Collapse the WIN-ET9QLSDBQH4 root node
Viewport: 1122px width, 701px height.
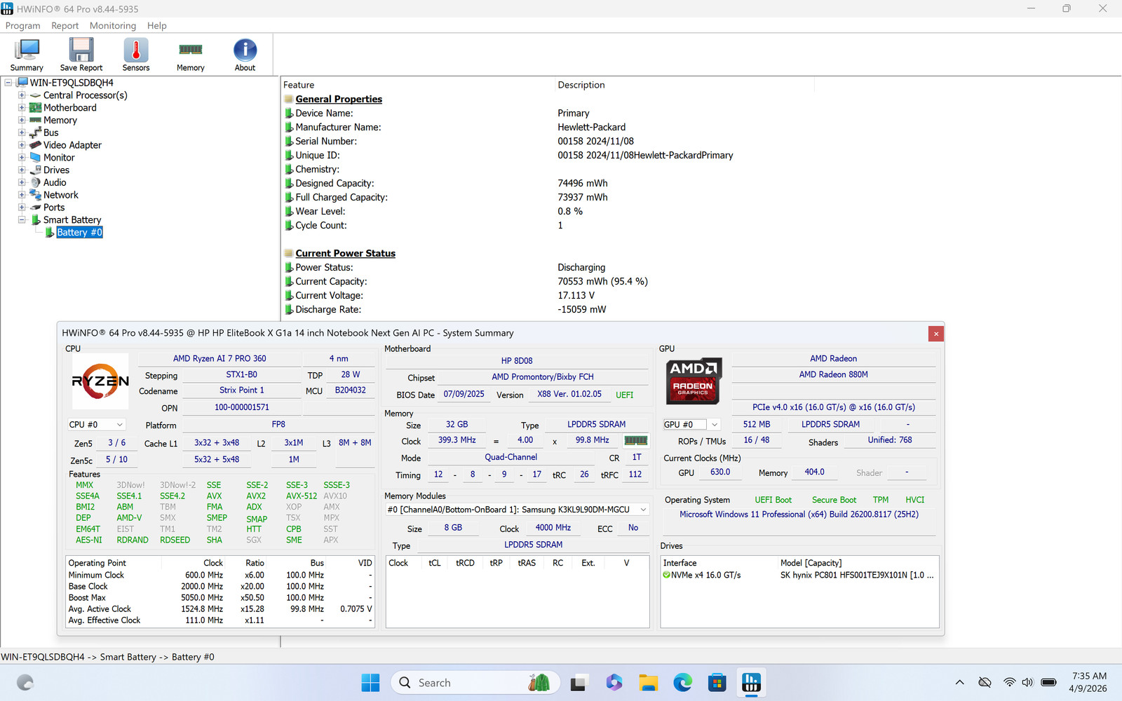coord(8,83)
